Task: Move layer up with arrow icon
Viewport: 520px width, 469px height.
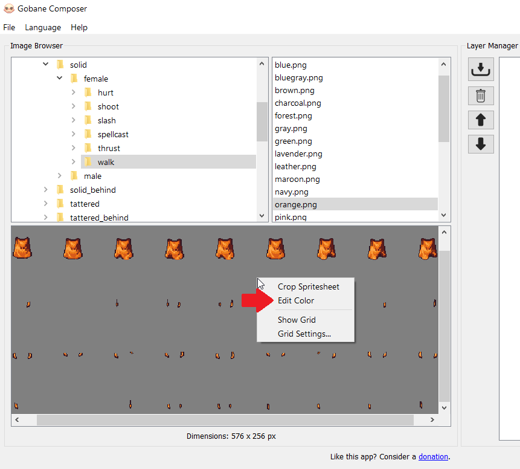Action: click(481, 120)
